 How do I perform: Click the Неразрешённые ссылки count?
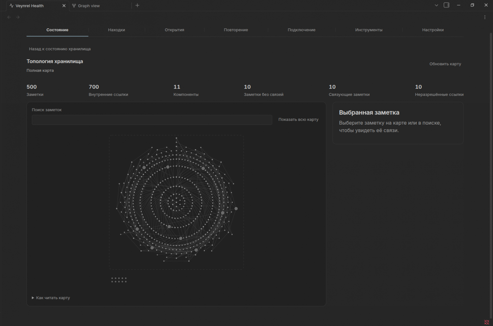(x=439, y=90)
